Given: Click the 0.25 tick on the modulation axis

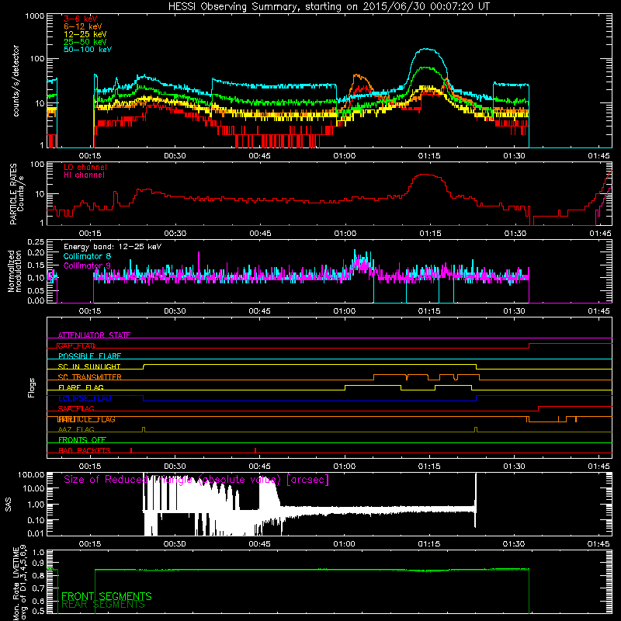Looking at the screenshot, I should point(36,242).
